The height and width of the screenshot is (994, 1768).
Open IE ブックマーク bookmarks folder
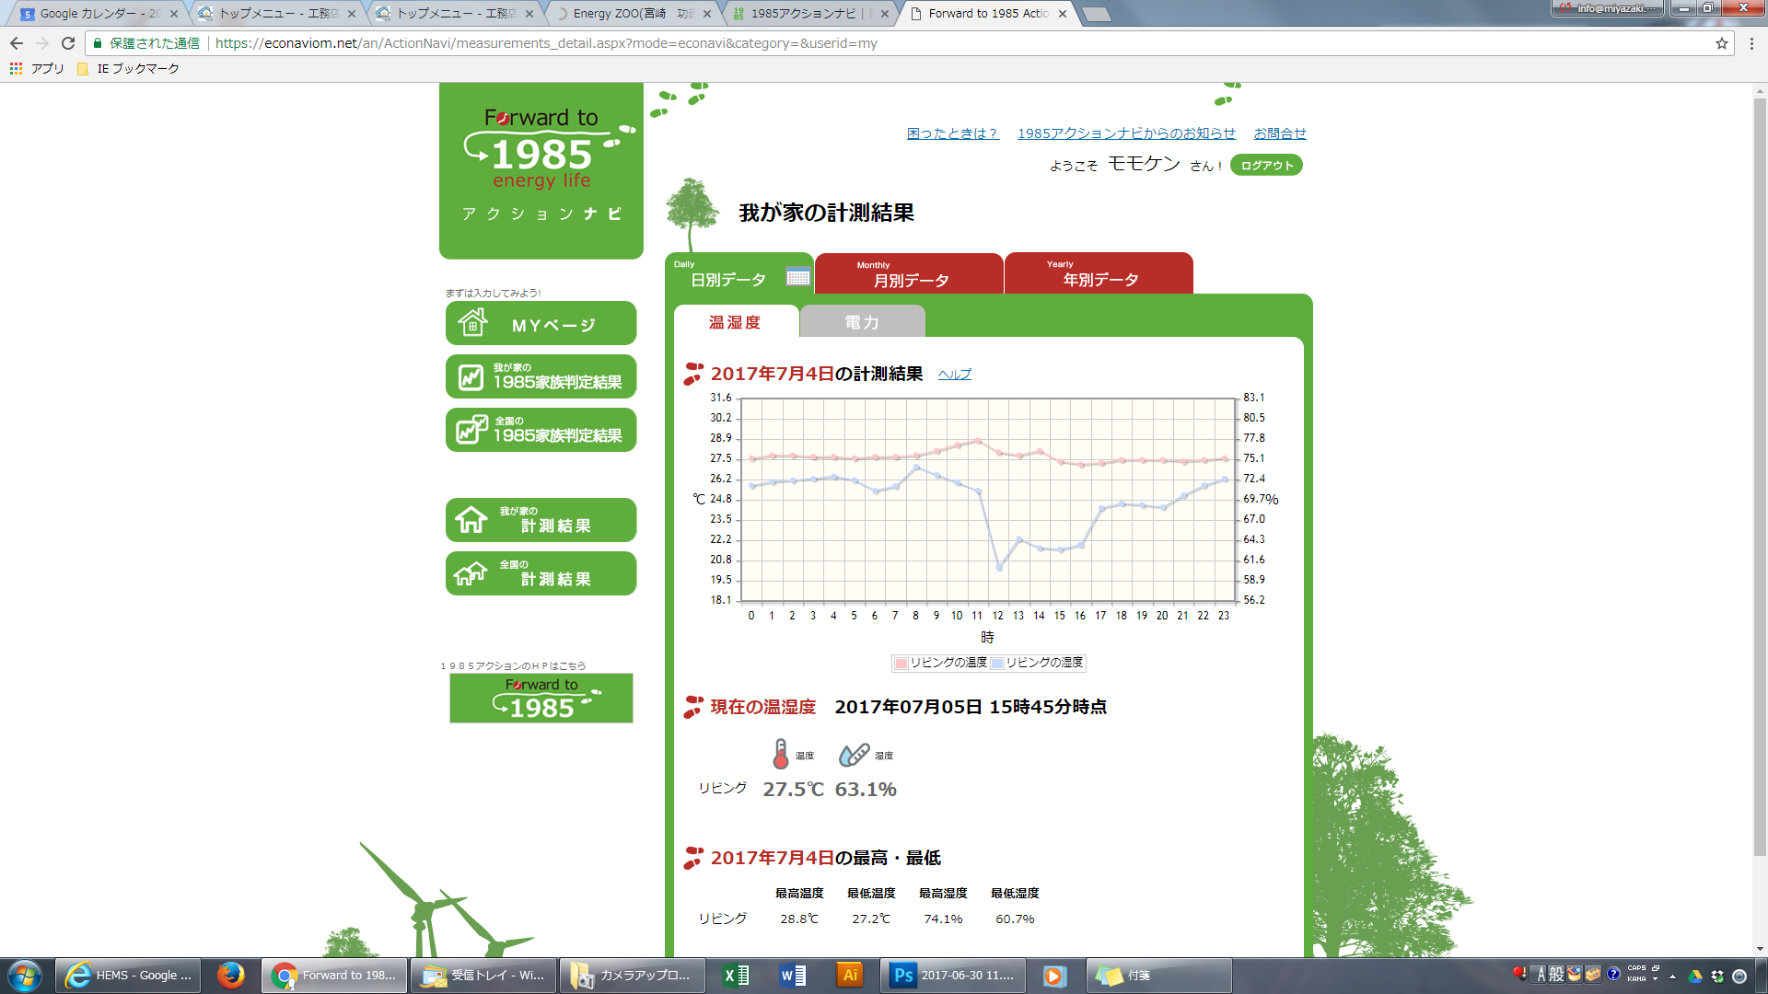click(x=128, y=68)
